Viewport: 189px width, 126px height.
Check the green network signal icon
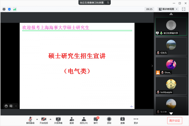coord(15,9)
